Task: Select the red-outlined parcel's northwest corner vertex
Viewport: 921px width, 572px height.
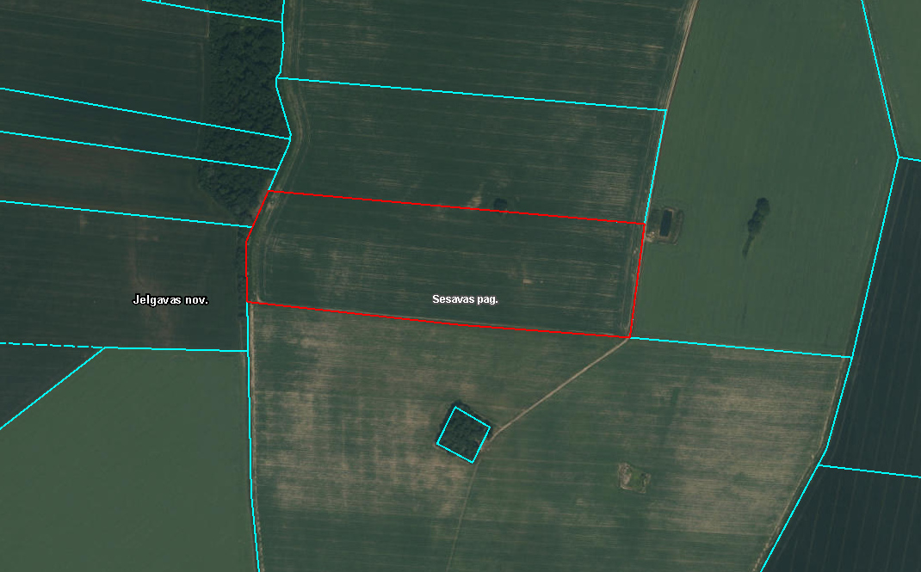Action: (x=268, y=191)
